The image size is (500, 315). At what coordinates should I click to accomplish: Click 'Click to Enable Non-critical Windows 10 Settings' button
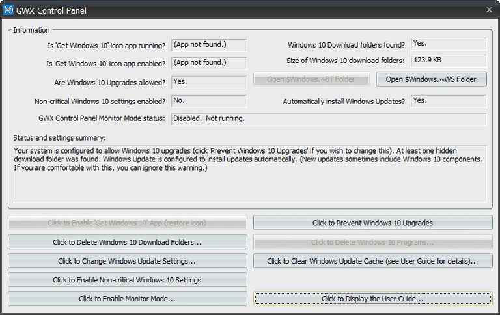pyautogui.click(x=127, y=280)
